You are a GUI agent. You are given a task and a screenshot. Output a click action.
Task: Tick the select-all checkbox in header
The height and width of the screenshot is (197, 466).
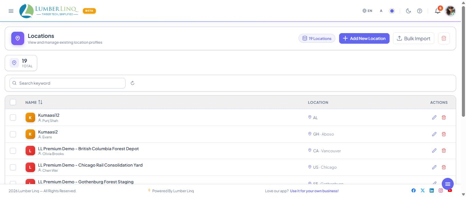[x=13, y=102]
